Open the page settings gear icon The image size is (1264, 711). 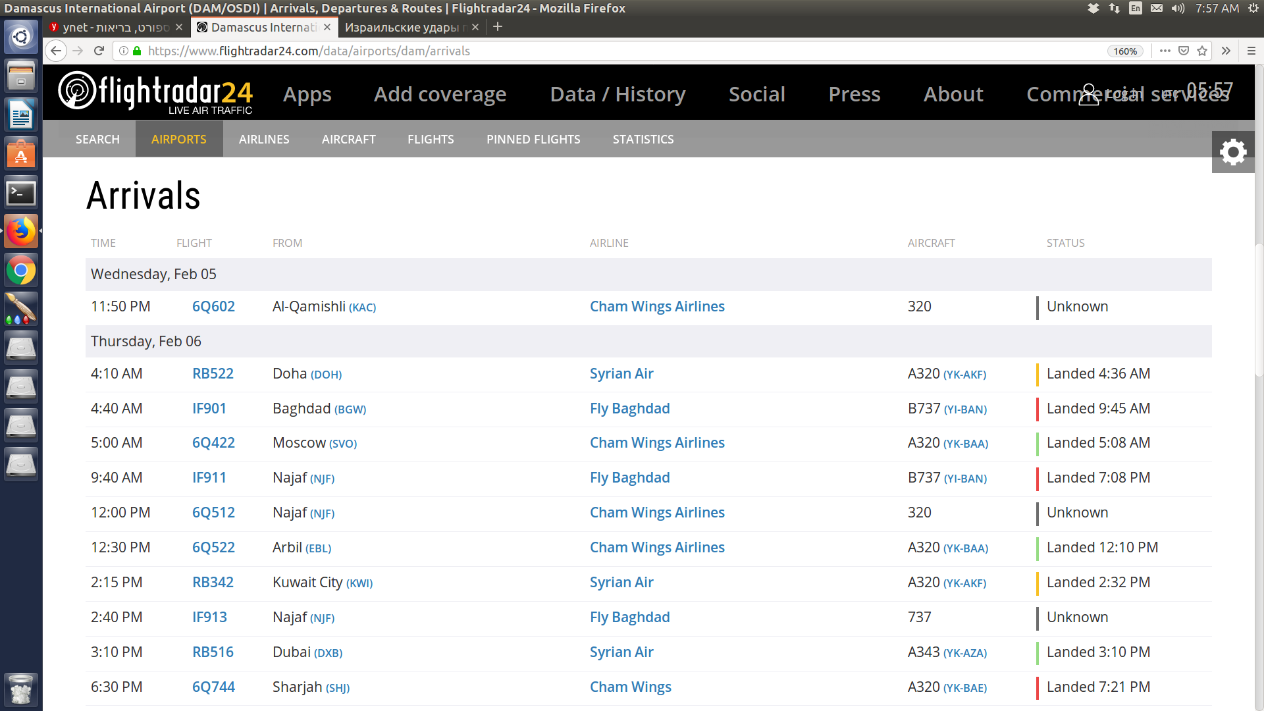[1233, 152]
